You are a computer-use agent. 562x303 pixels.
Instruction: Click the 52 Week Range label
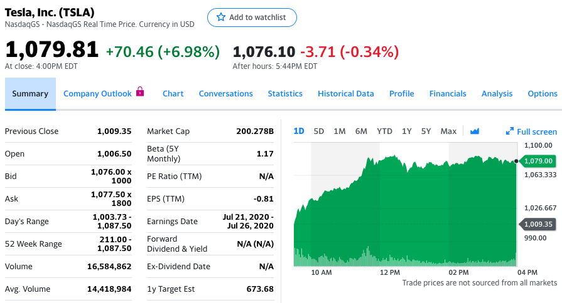[x=33, y=244]
